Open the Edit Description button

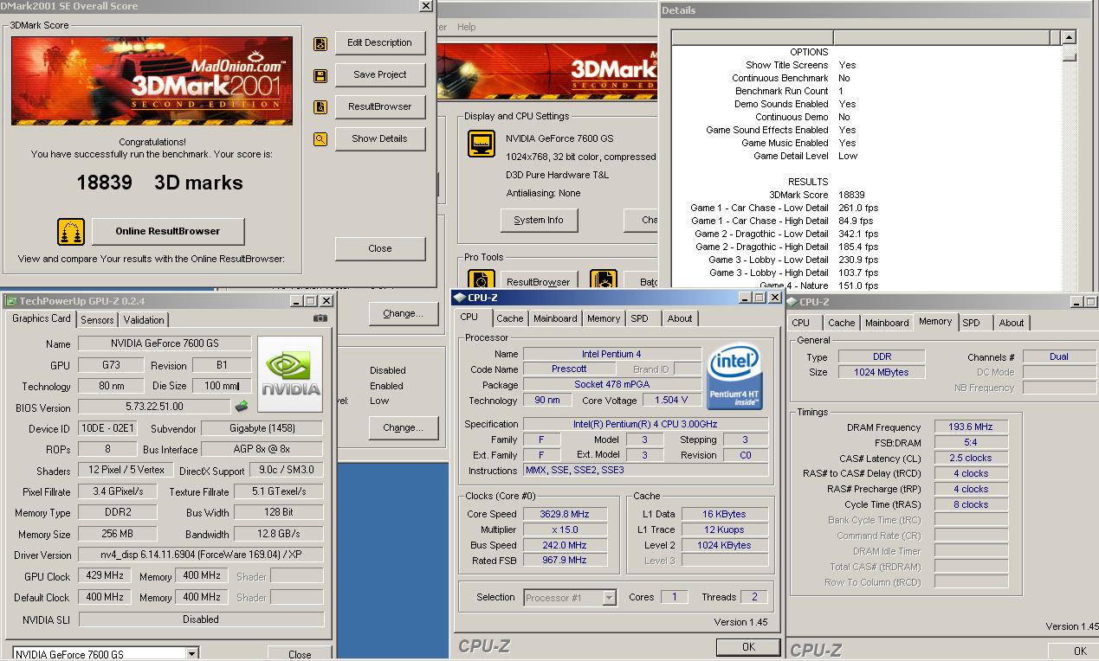pyautogui.click(x=379, y=42)
